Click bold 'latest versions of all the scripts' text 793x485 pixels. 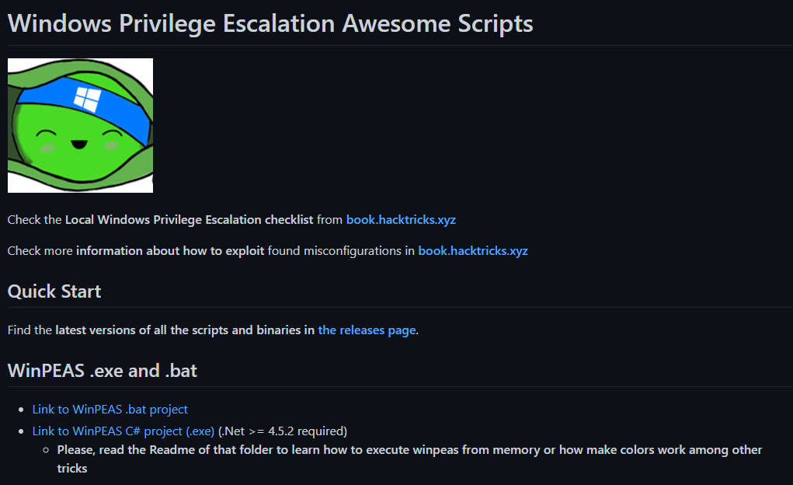point(144,330)
